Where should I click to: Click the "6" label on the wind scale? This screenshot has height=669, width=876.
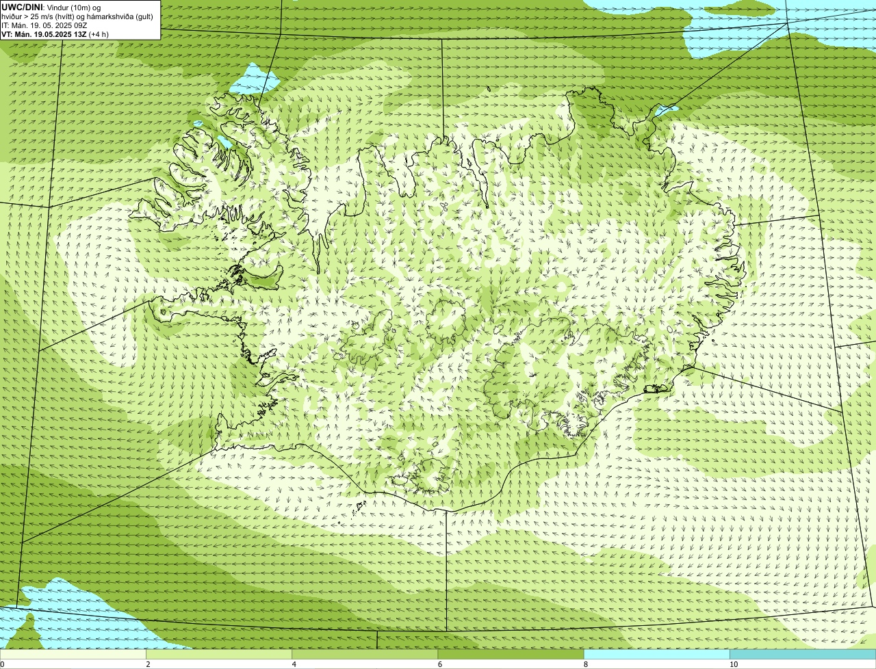439,664
